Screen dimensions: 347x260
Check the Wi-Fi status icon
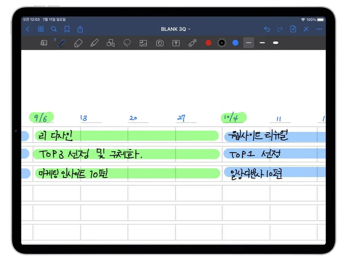pyautogui.click(x=303, y=20)
